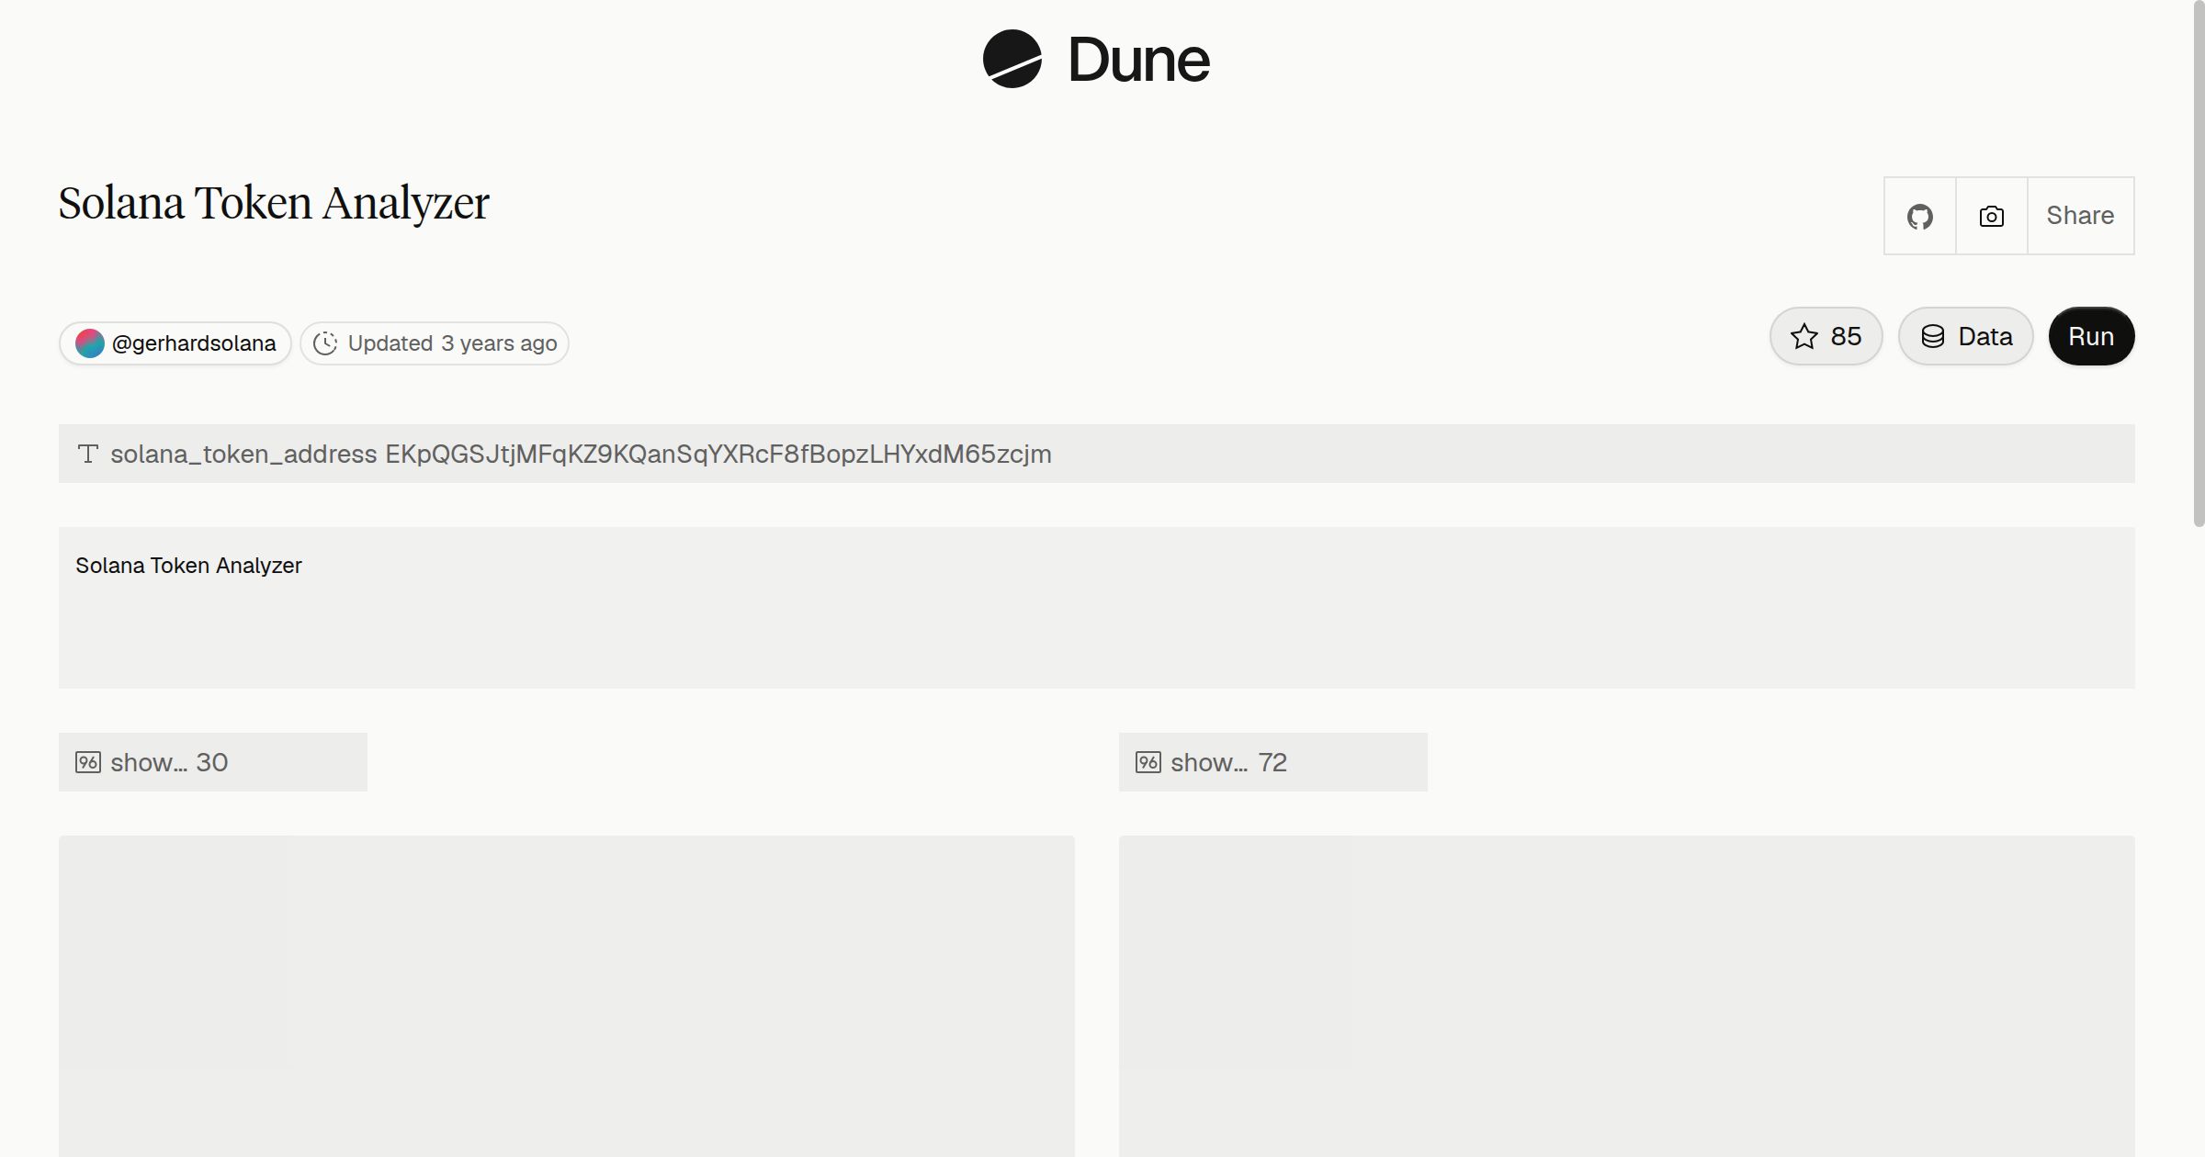Open the GitHub icon link
The height and width of the screenshot is (1157, 2205).
pos(1919,216)
